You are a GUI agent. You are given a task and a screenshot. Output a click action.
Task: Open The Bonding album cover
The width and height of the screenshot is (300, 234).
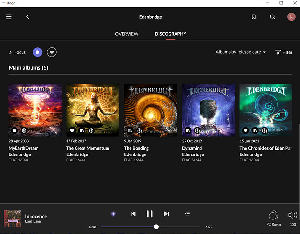pos(150,110)
